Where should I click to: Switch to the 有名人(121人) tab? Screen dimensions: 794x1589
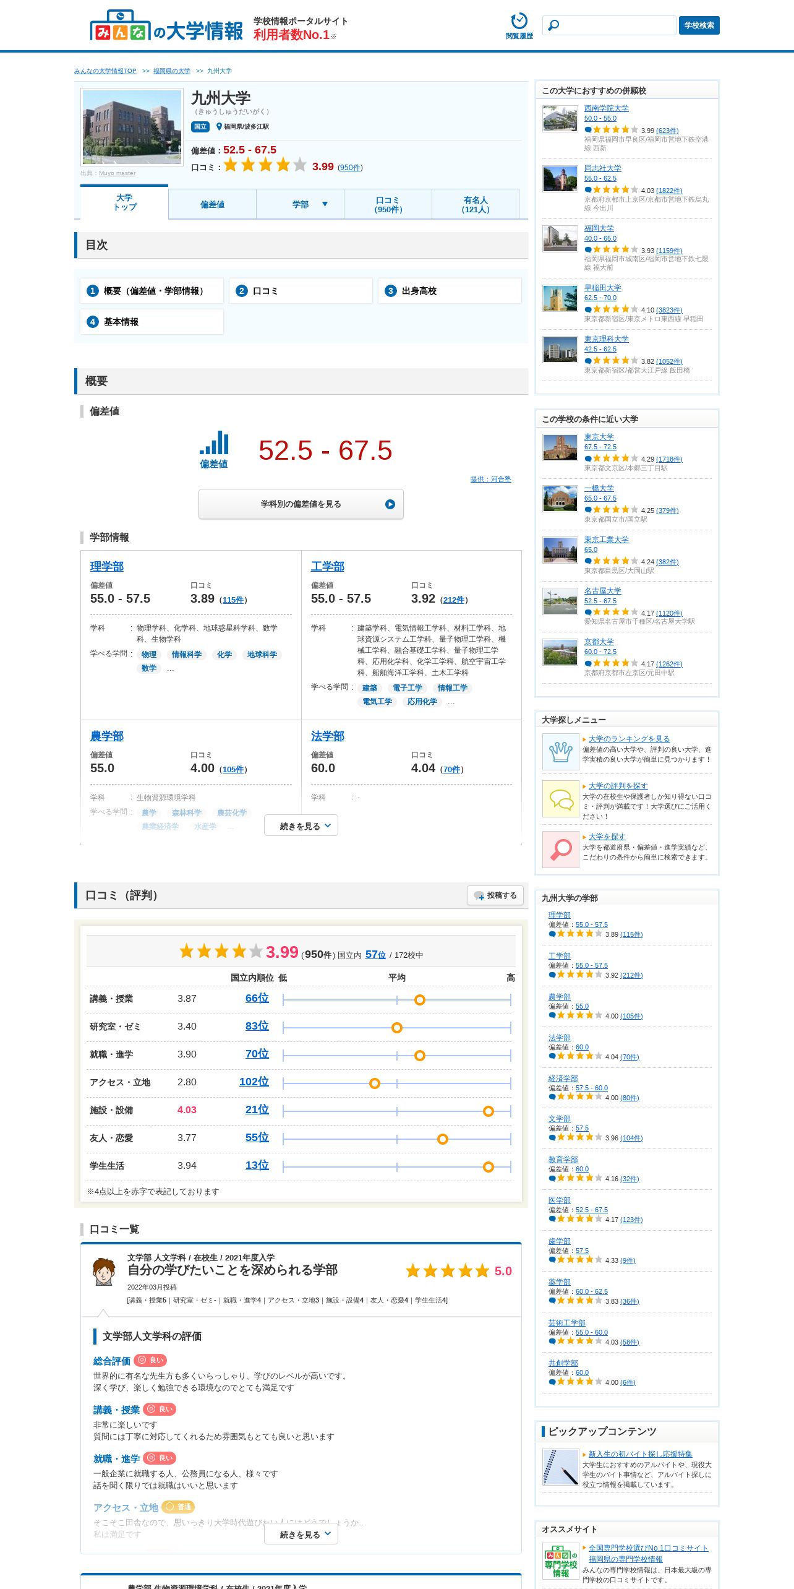(x=476, y=204)
